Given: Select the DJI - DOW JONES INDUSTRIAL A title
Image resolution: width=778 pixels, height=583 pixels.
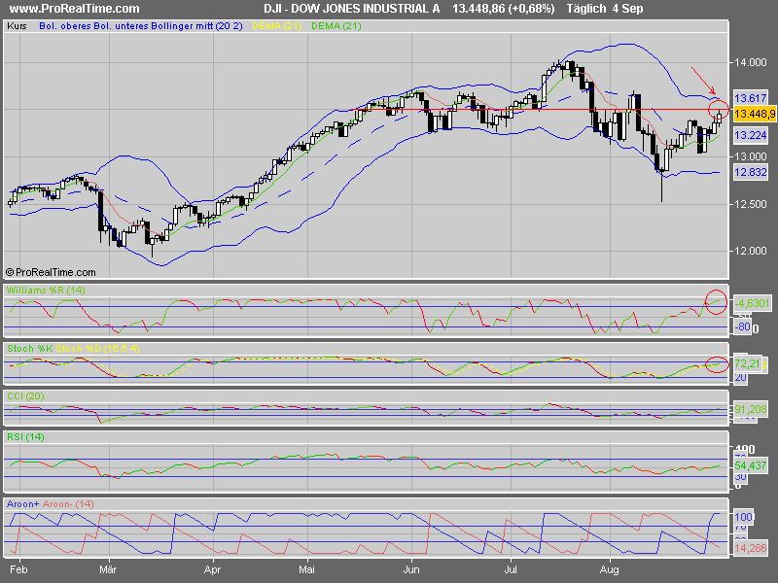Looking at the screenshot, I should 352,9.
